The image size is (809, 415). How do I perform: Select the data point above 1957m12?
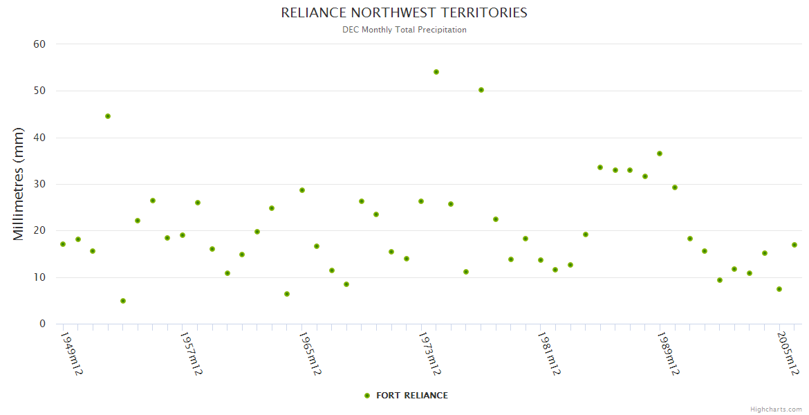(183, 235)
